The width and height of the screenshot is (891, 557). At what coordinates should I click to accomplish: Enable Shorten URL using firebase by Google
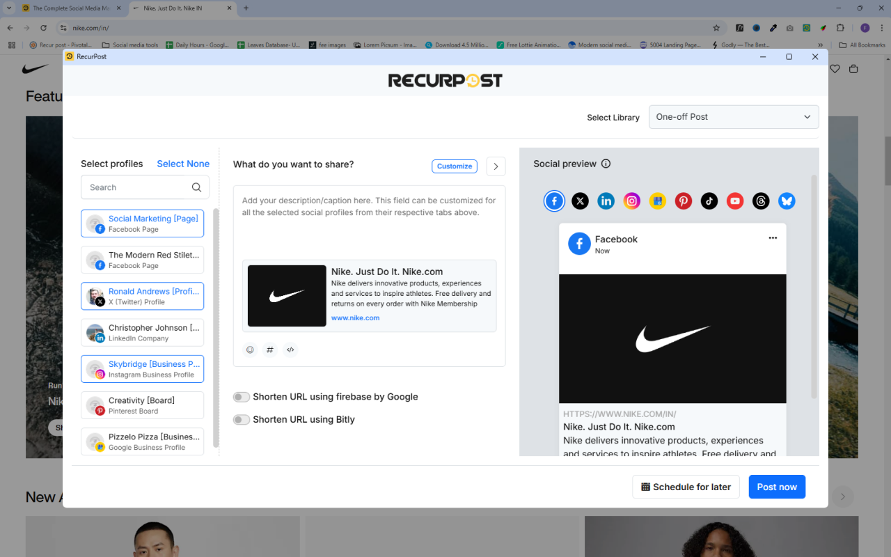[x=241, y=396]
